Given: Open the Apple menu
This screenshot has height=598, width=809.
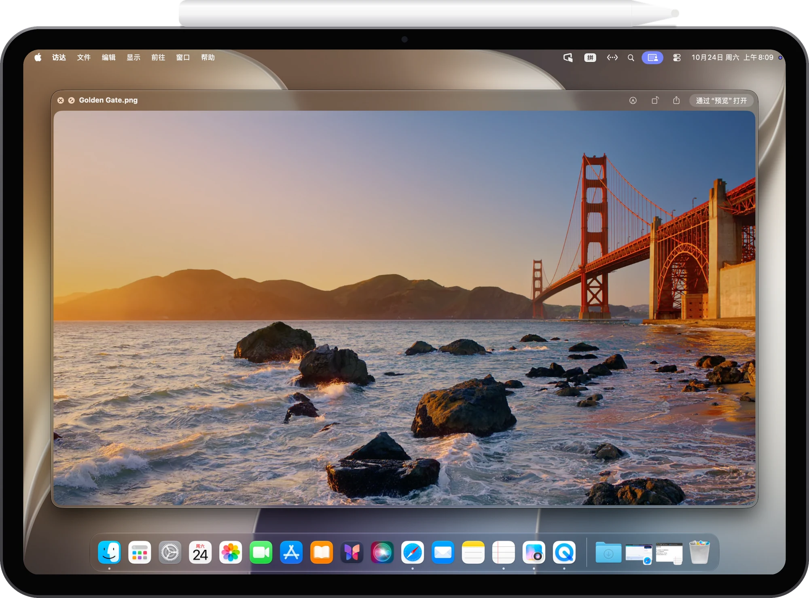Looking at the screenshot, I should click(38, 57).
